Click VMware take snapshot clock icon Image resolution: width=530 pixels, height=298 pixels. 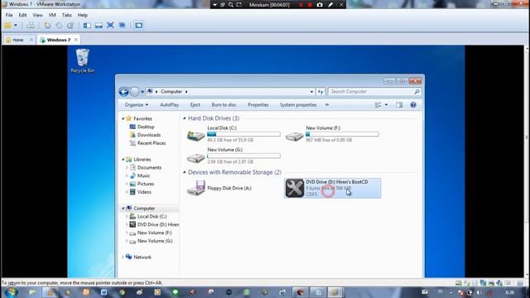point(47,26)
